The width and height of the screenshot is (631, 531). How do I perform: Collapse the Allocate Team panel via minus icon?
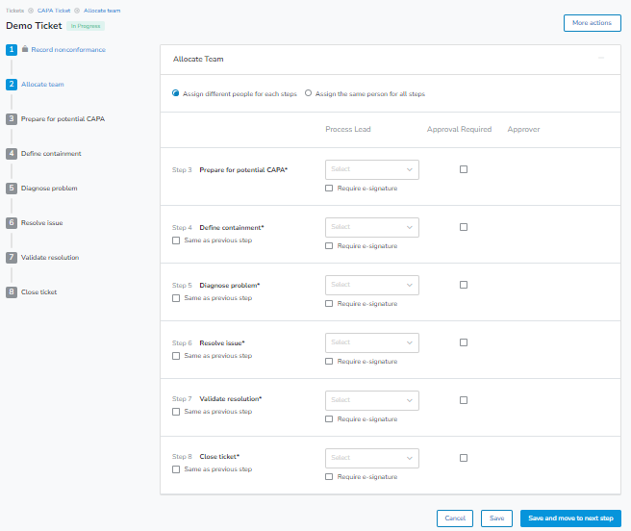click(x=601, y=58)
